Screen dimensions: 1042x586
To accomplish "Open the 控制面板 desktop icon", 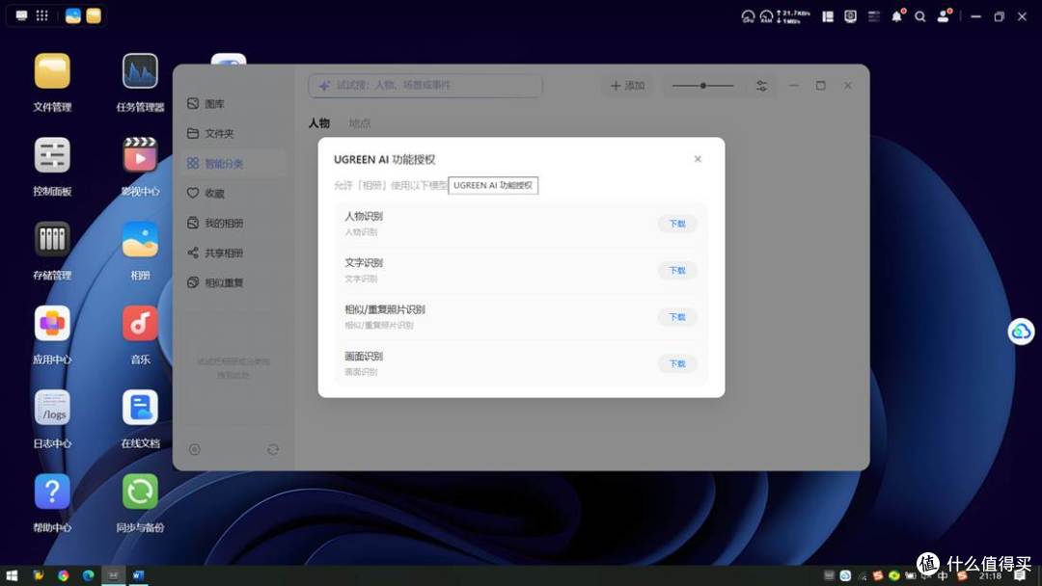I will pos(52,155).
